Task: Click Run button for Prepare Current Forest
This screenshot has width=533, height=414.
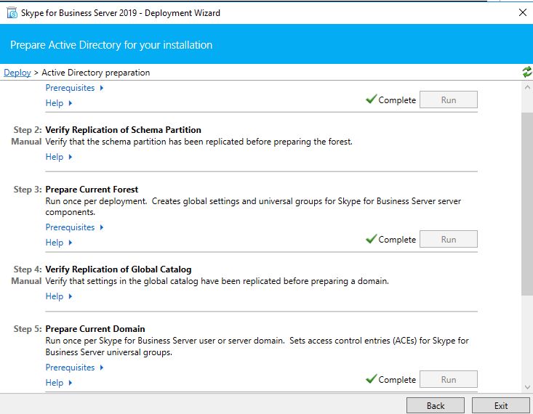Action: (x=449, y=239)
